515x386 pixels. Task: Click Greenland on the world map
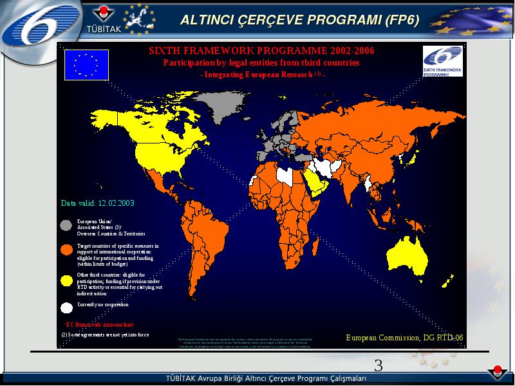tap(220, 106)
